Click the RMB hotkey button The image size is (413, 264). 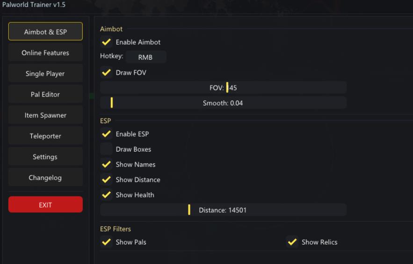tap(145, 57)
